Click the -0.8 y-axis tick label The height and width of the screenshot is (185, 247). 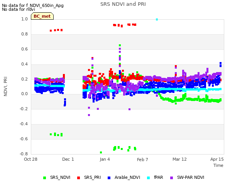24,154
